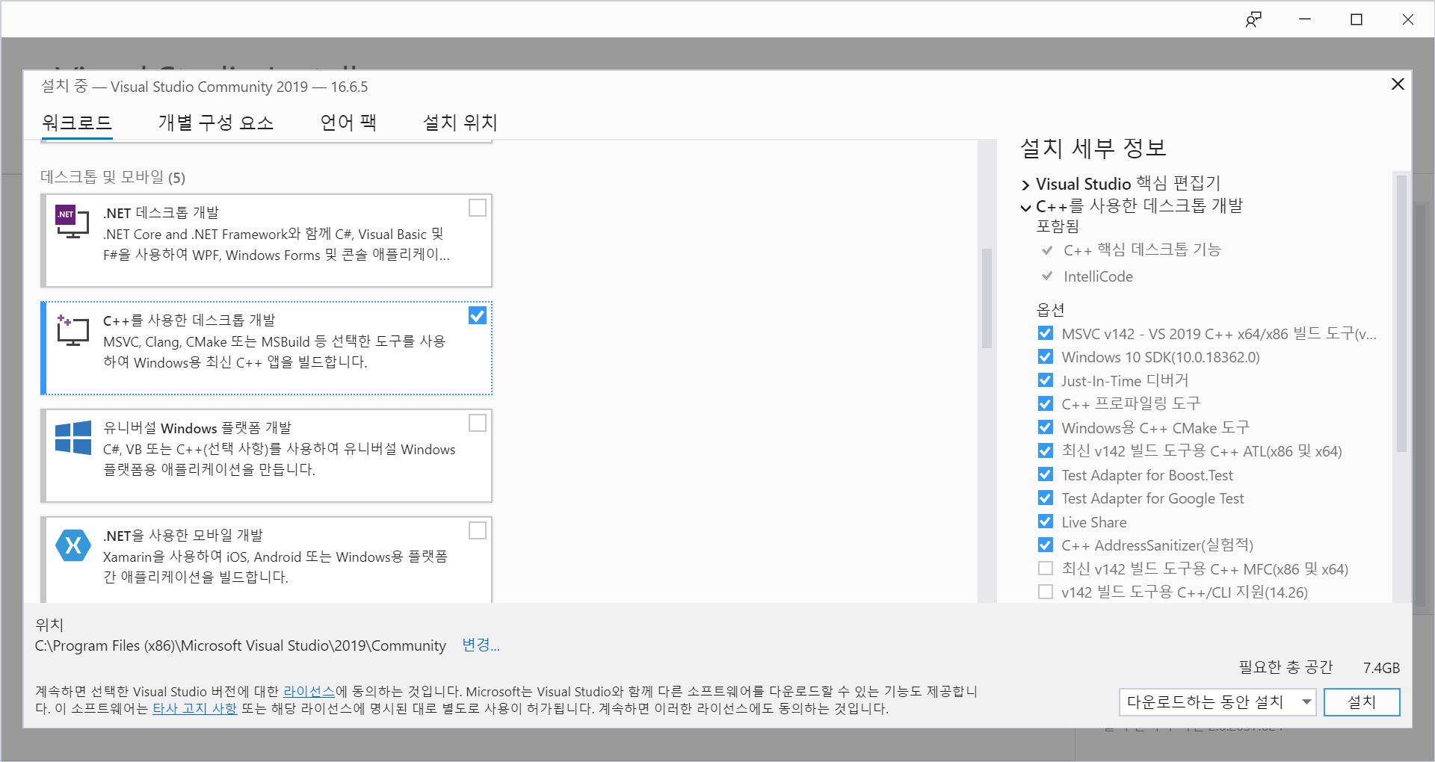
Task: Check C++ MFC(x86 및 x64) option
Action: [x=1046, y=569]
